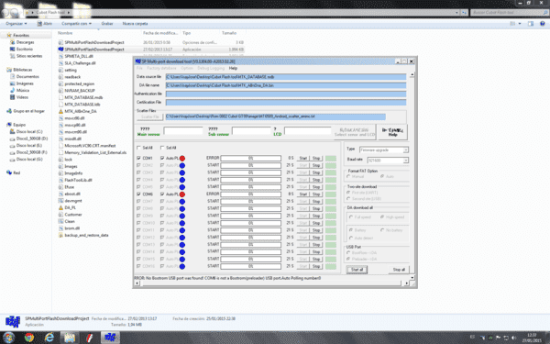Launch Google Chrome from the taskbar

pos(29,338)
